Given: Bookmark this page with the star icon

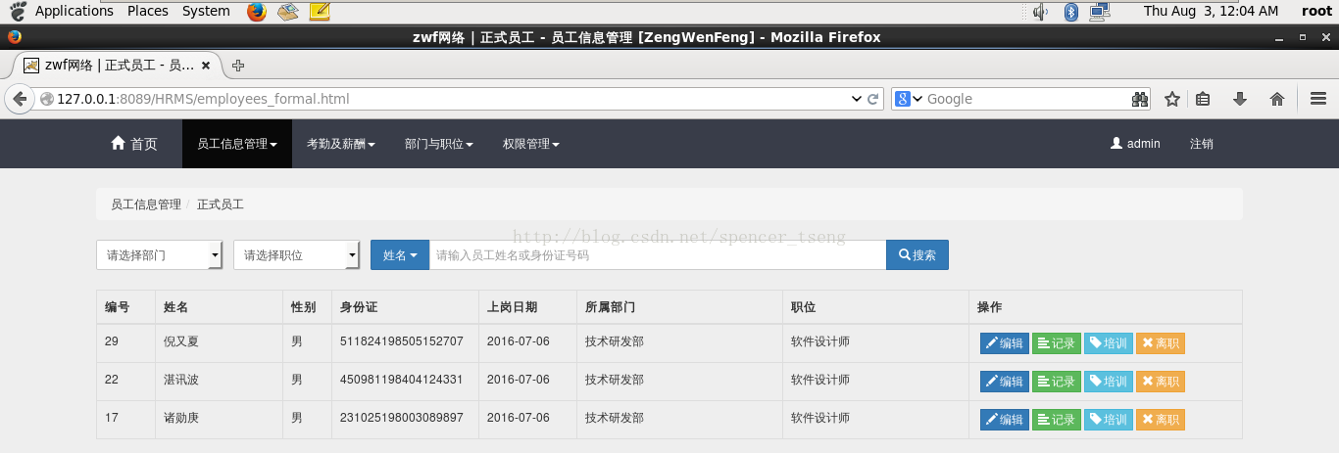Looking at the screenshot, I should [1171, 99].
